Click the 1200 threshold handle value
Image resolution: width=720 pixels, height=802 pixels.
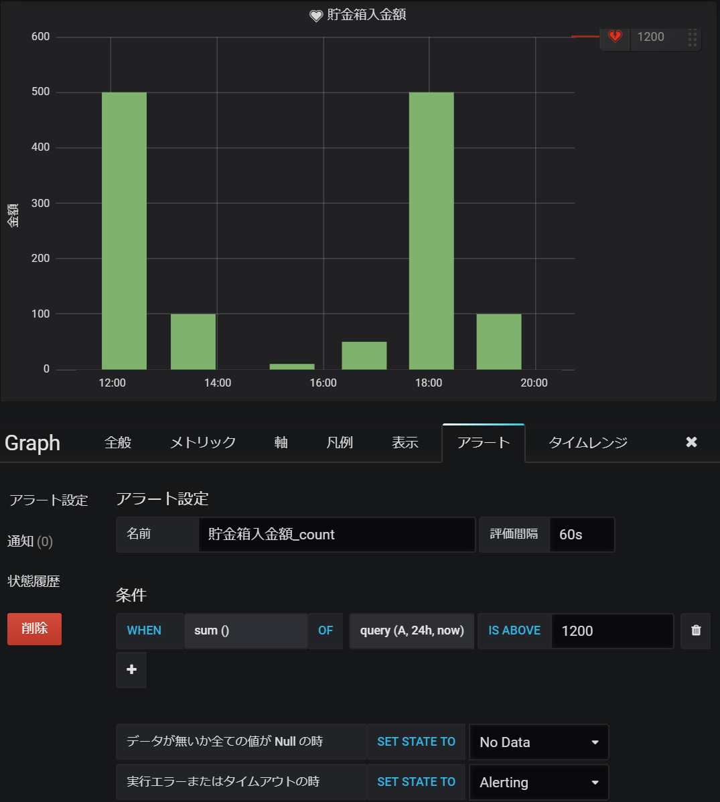coord(650,37)
